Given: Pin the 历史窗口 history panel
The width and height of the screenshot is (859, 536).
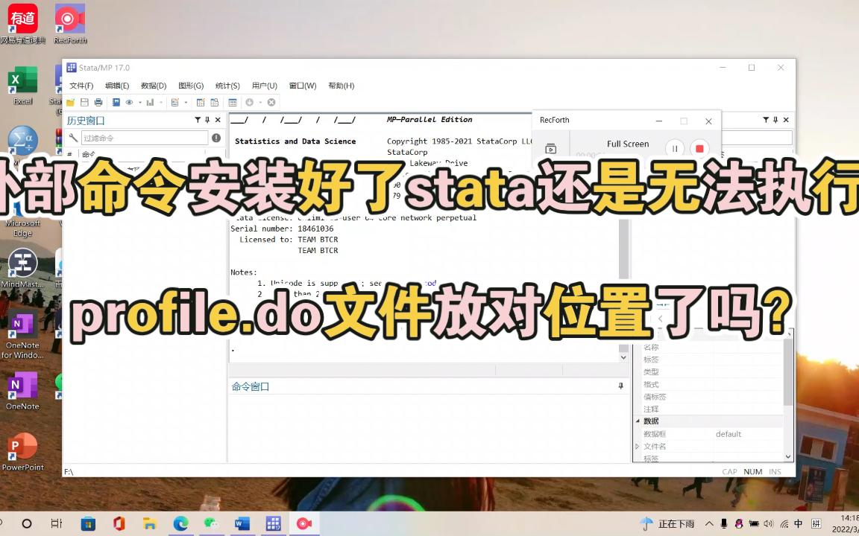Looking at the screenshot, I should (207, 120).
